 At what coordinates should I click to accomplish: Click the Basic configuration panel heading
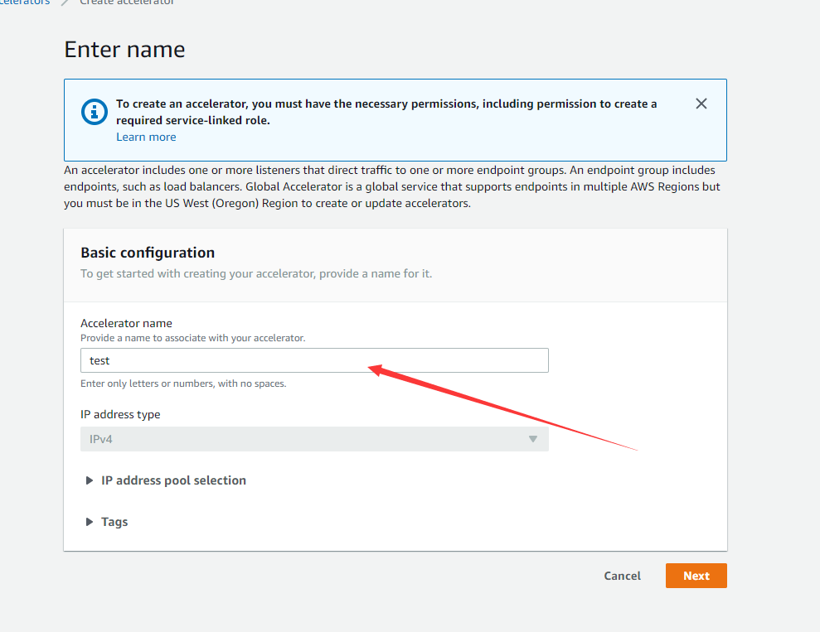(x=148, y=253)
